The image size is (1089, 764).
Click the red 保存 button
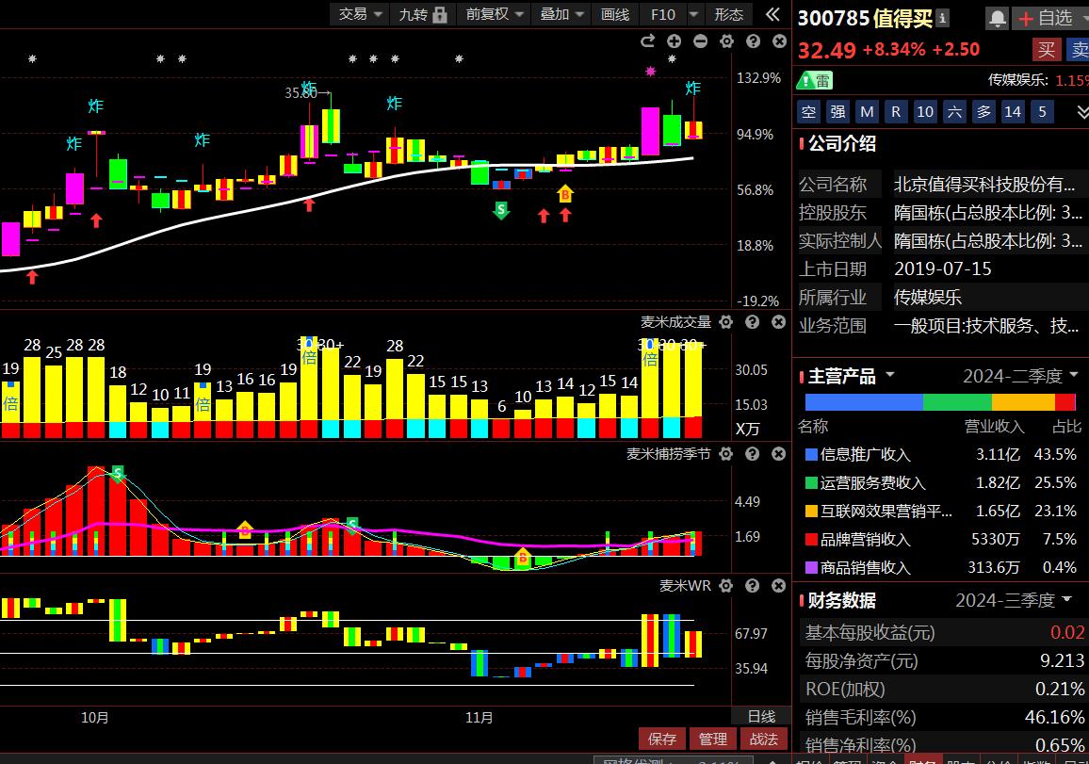(x=662, y=740)
